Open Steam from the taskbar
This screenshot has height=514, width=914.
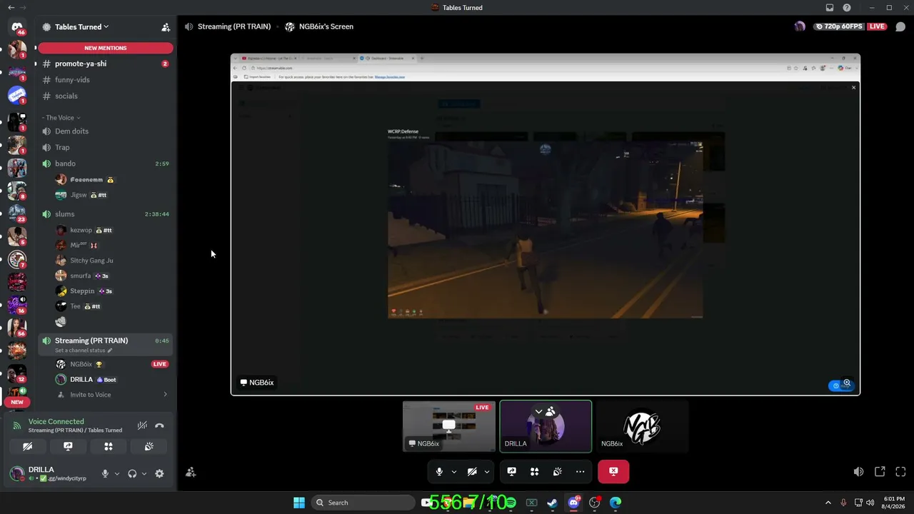point(552,503)
